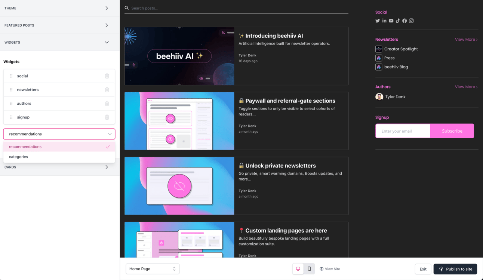Select the signup widget row label
The width and height of the screenshot is (483, 280).
23,117
